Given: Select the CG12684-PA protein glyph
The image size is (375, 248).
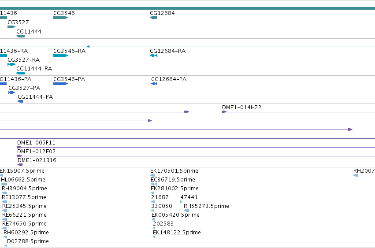Looking at the screenshot, I should click(x=154, y=84).
